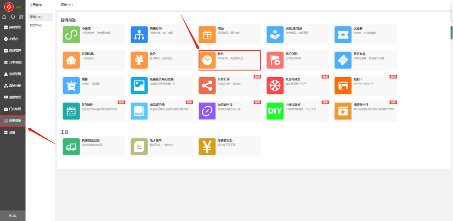
Task: Open the 视频号组件 video clapper icon
Action: coord(343,111)
